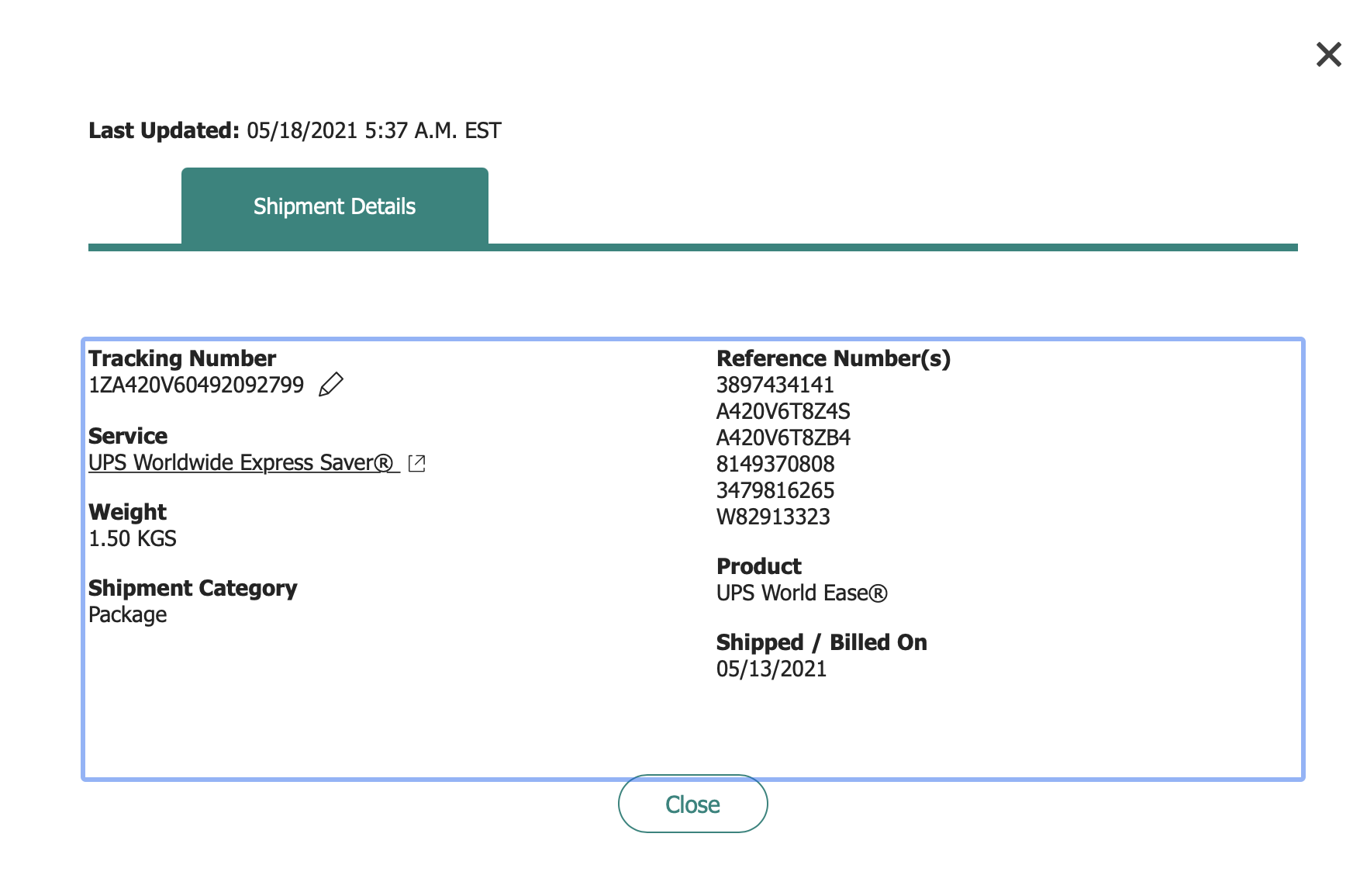1360x875 pixels.
Task: Click the Product heading
Action: point(759,566)
